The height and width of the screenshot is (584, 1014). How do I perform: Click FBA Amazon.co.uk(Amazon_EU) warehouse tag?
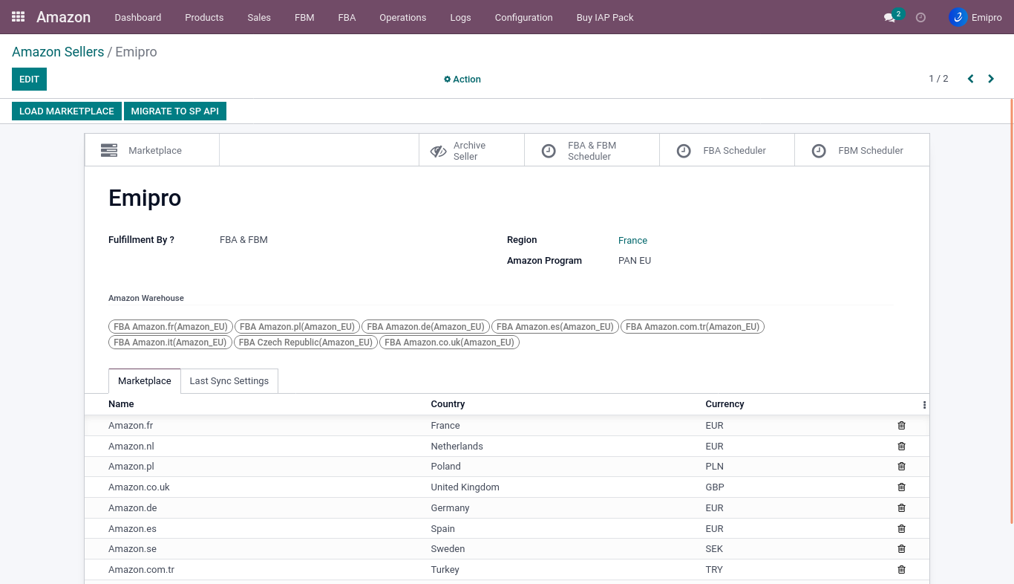pyautogui.click(x=449, y=343)
